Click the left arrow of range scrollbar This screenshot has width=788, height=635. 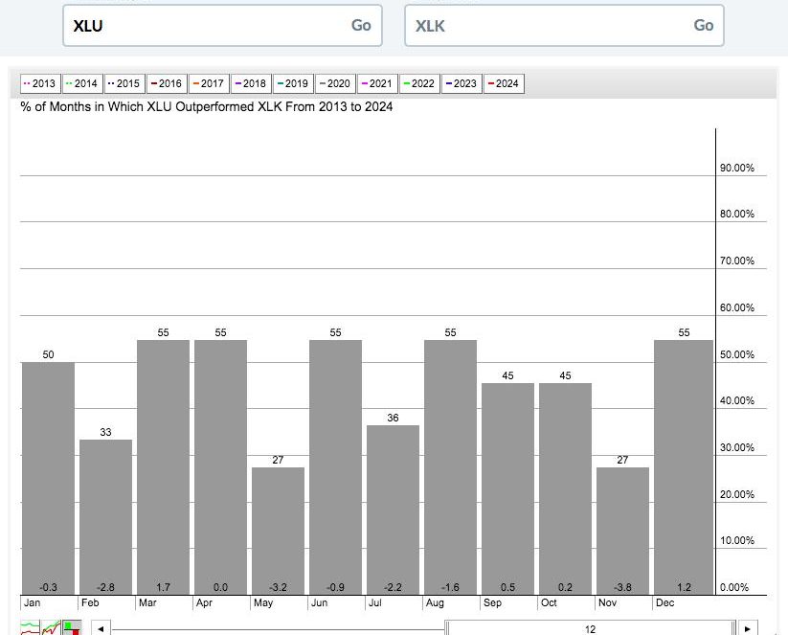(x=101, y=628)
